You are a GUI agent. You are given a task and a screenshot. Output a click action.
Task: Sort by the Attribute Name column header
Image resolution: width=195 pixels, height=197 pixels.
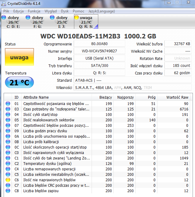pos(36,97)
